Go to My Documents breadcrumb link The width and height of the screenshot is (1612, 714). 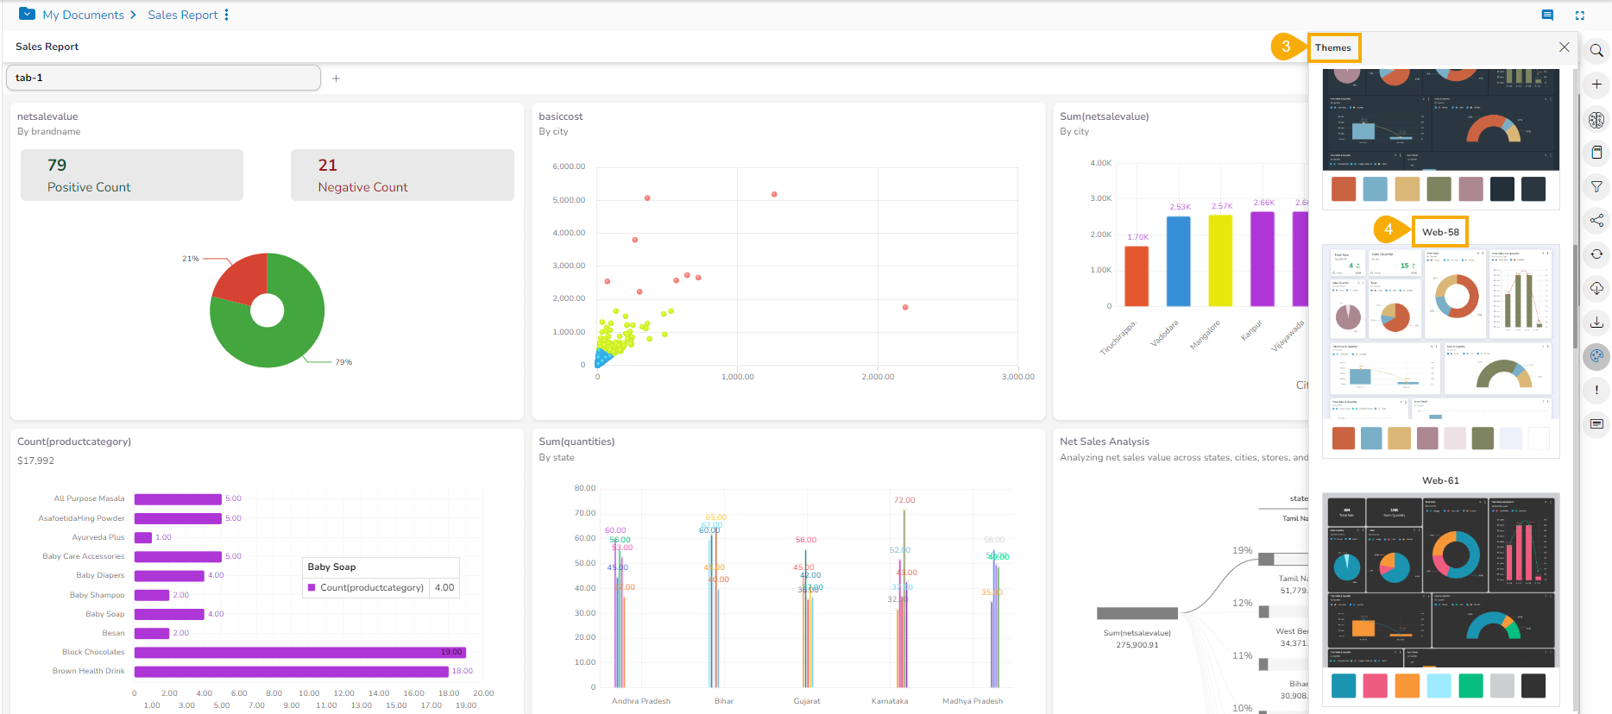coord(83,15)
